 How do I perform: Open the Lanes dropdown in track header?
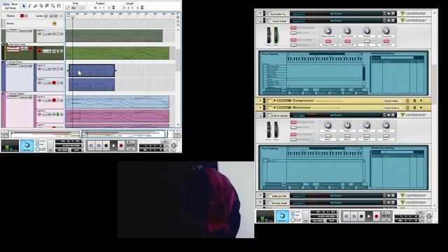[x=53, y=15]
